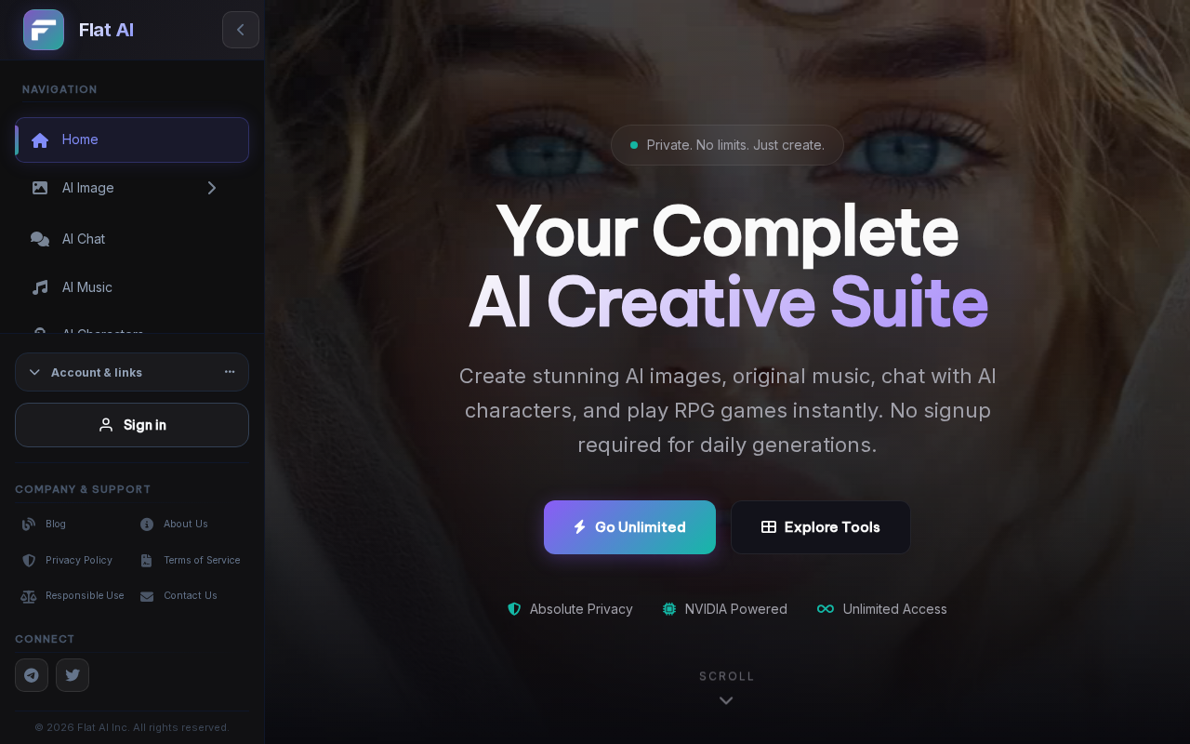Click the 'Flat AI' brand name text
This screenshot has height=744, width=1190.
[x=106, y=30]
